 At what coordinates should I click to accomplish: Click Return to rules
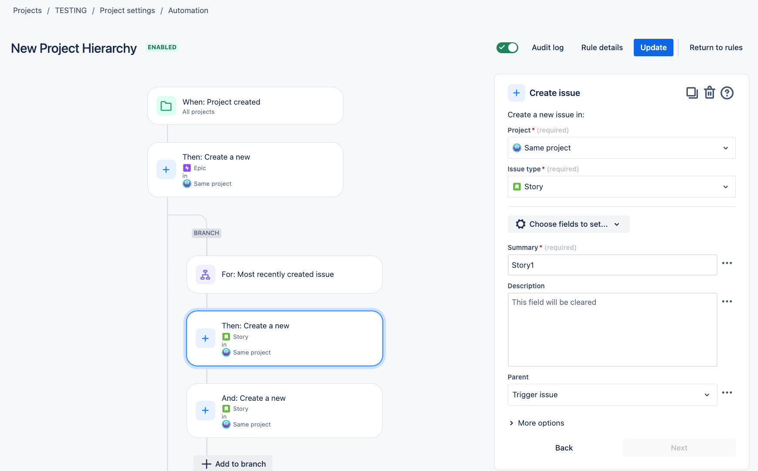tap(716, 47)
